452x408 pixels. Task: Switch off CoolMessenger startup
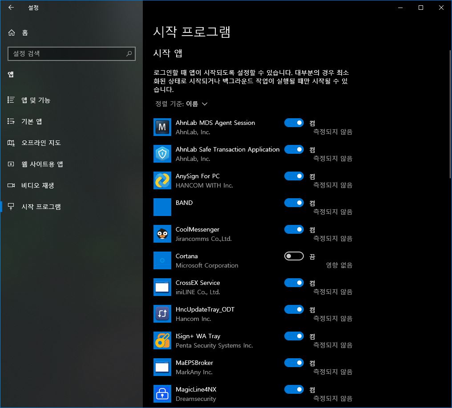pos(294,229)
